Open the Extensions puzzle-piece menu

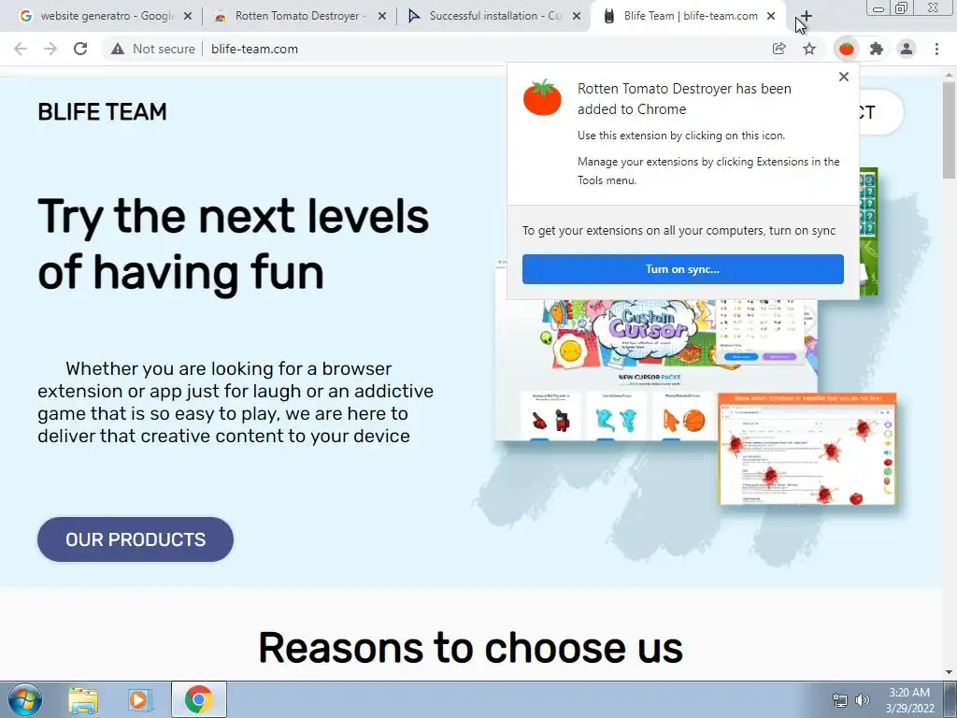(877, 49)
